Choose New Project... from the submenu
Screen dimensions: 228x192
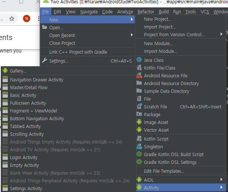tap(180, 19)
